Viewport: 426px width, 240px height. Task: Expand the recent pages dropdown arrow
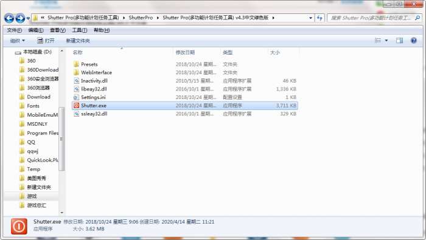tap(28, 18)
